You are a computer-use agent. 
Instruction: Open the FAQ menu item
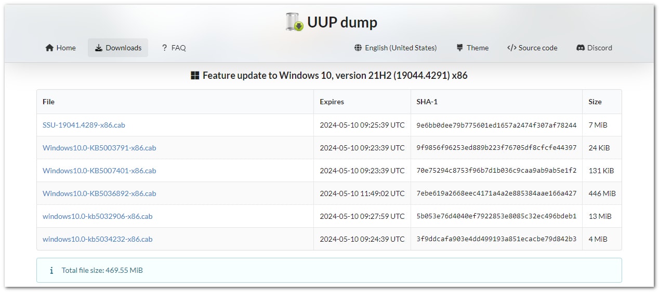pyautogui.click(x=174, y=48)
